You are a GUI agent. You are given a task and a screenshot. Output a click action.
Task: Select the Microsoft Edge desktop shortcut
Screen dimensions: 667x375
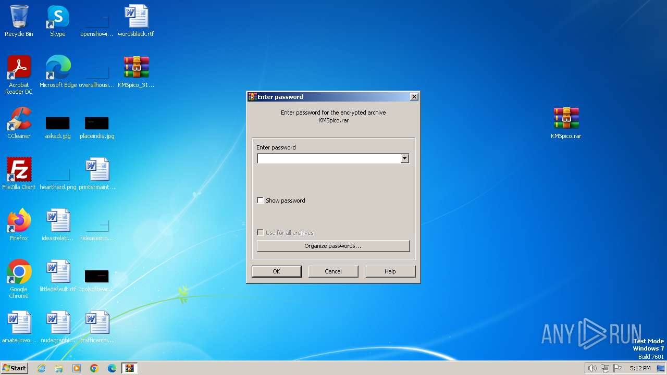[x=58, y=72]
